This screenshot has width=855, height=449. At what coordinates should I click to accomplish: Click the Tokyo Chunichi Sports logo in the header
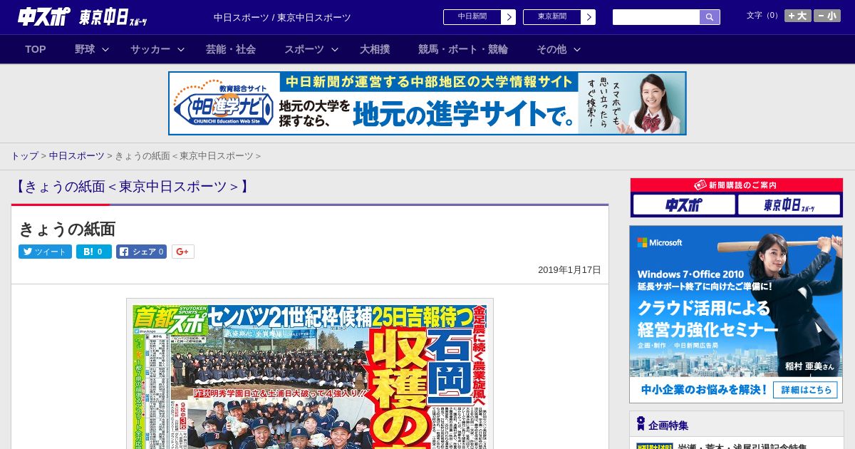tap(113, 17)
